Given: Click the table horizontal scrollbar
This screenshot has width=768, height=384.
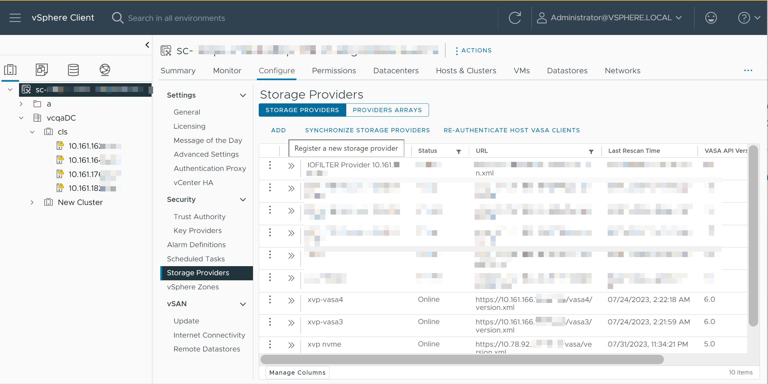Looking at the screenshot, I should (x=462, y=359).
